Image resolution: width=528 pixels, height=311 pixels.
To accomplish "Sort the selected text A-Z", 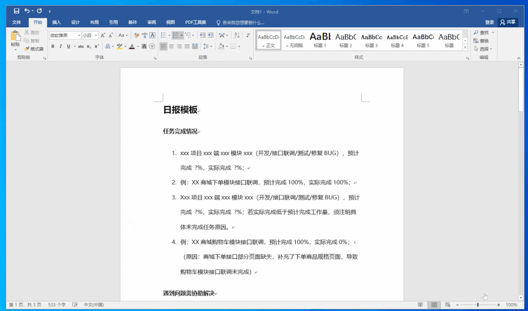I will (x=237, y=35).
